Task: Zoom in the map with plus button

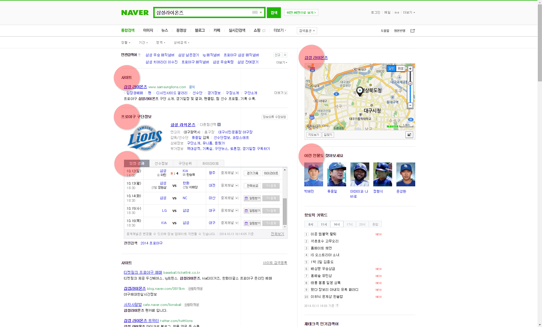Action: (410, 69)
